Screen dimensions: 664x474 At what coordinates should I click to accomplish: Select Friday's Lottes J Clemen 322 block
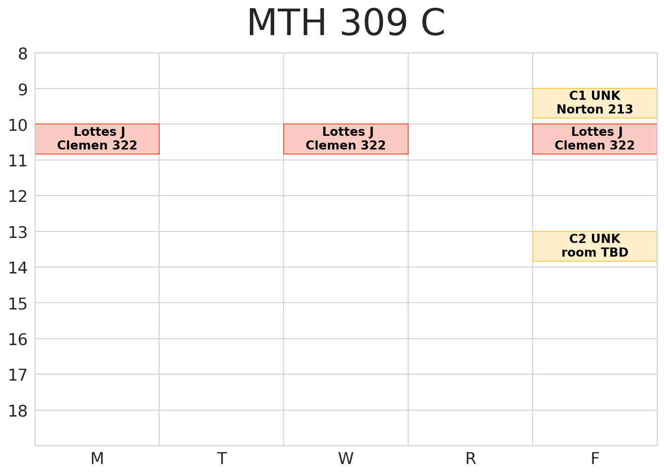pos(595,139)
